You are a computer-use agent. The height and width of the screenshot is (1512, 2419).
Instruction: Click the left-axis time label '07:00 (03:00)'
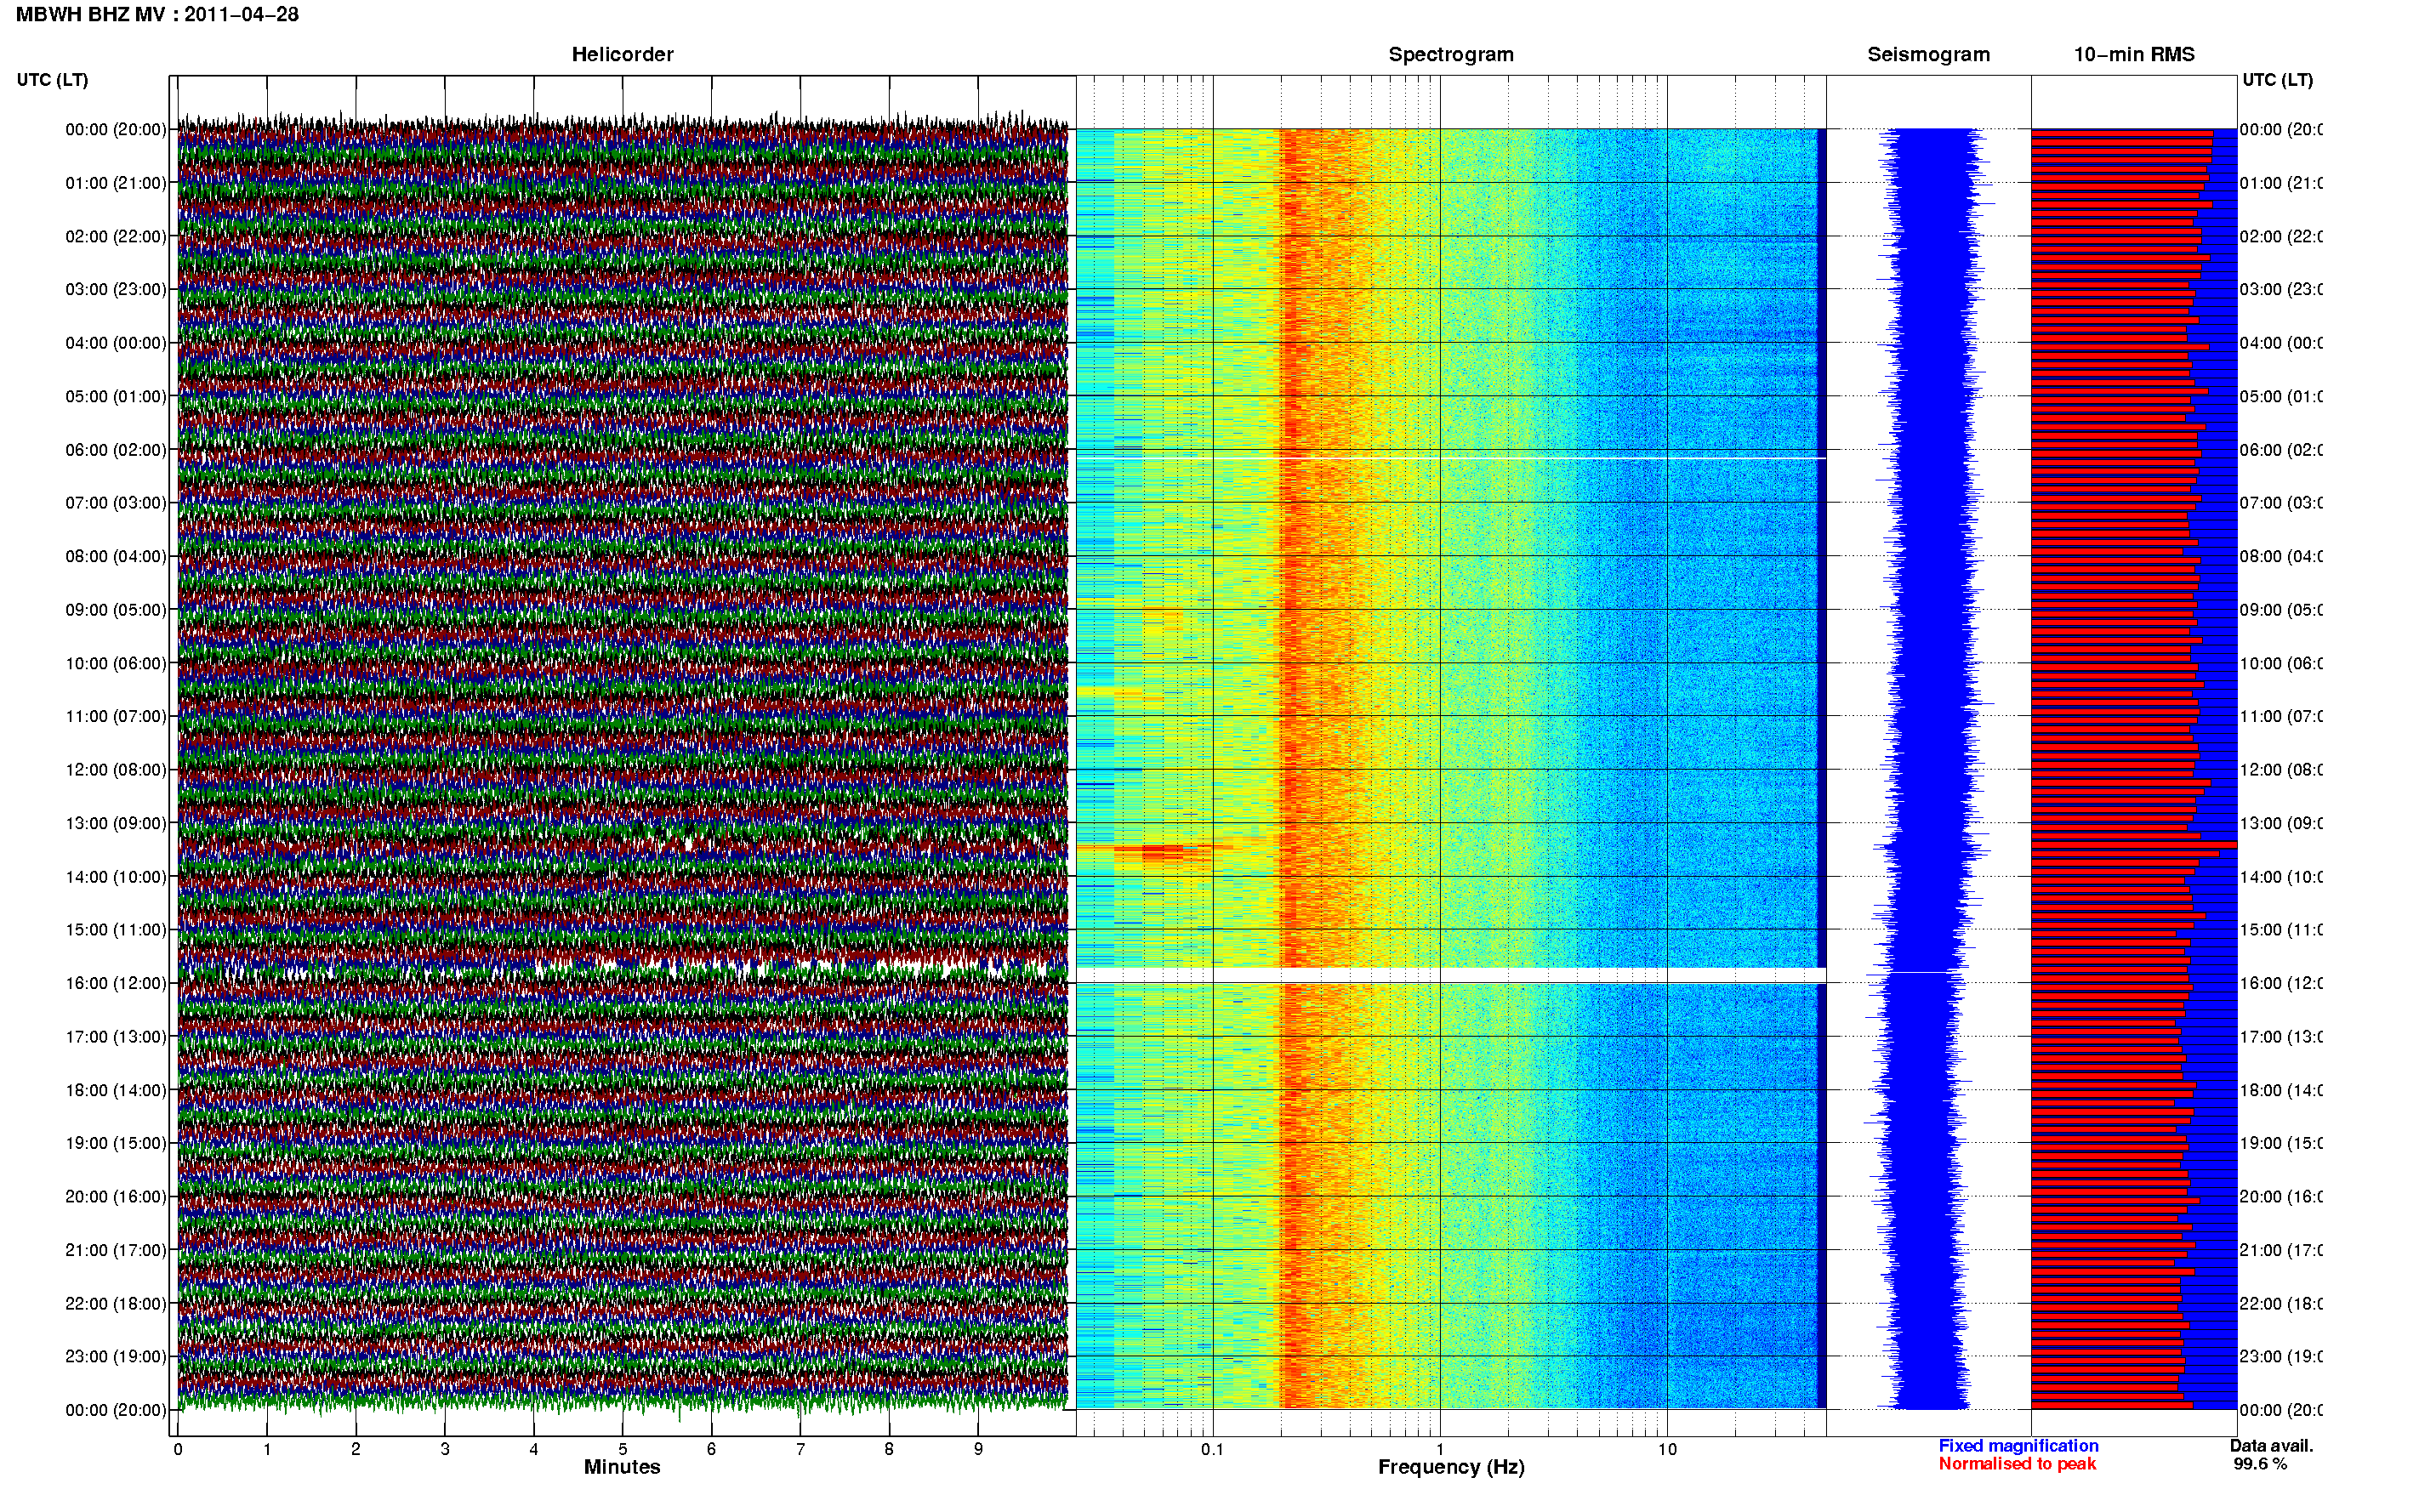pyautogui.click(x=116, y=503)
